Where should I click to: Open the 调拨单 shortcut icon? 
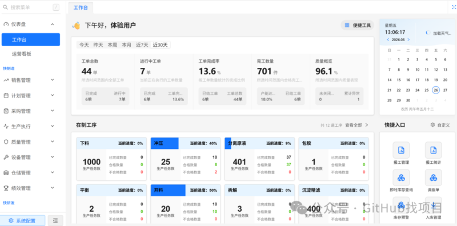(433, 177)
